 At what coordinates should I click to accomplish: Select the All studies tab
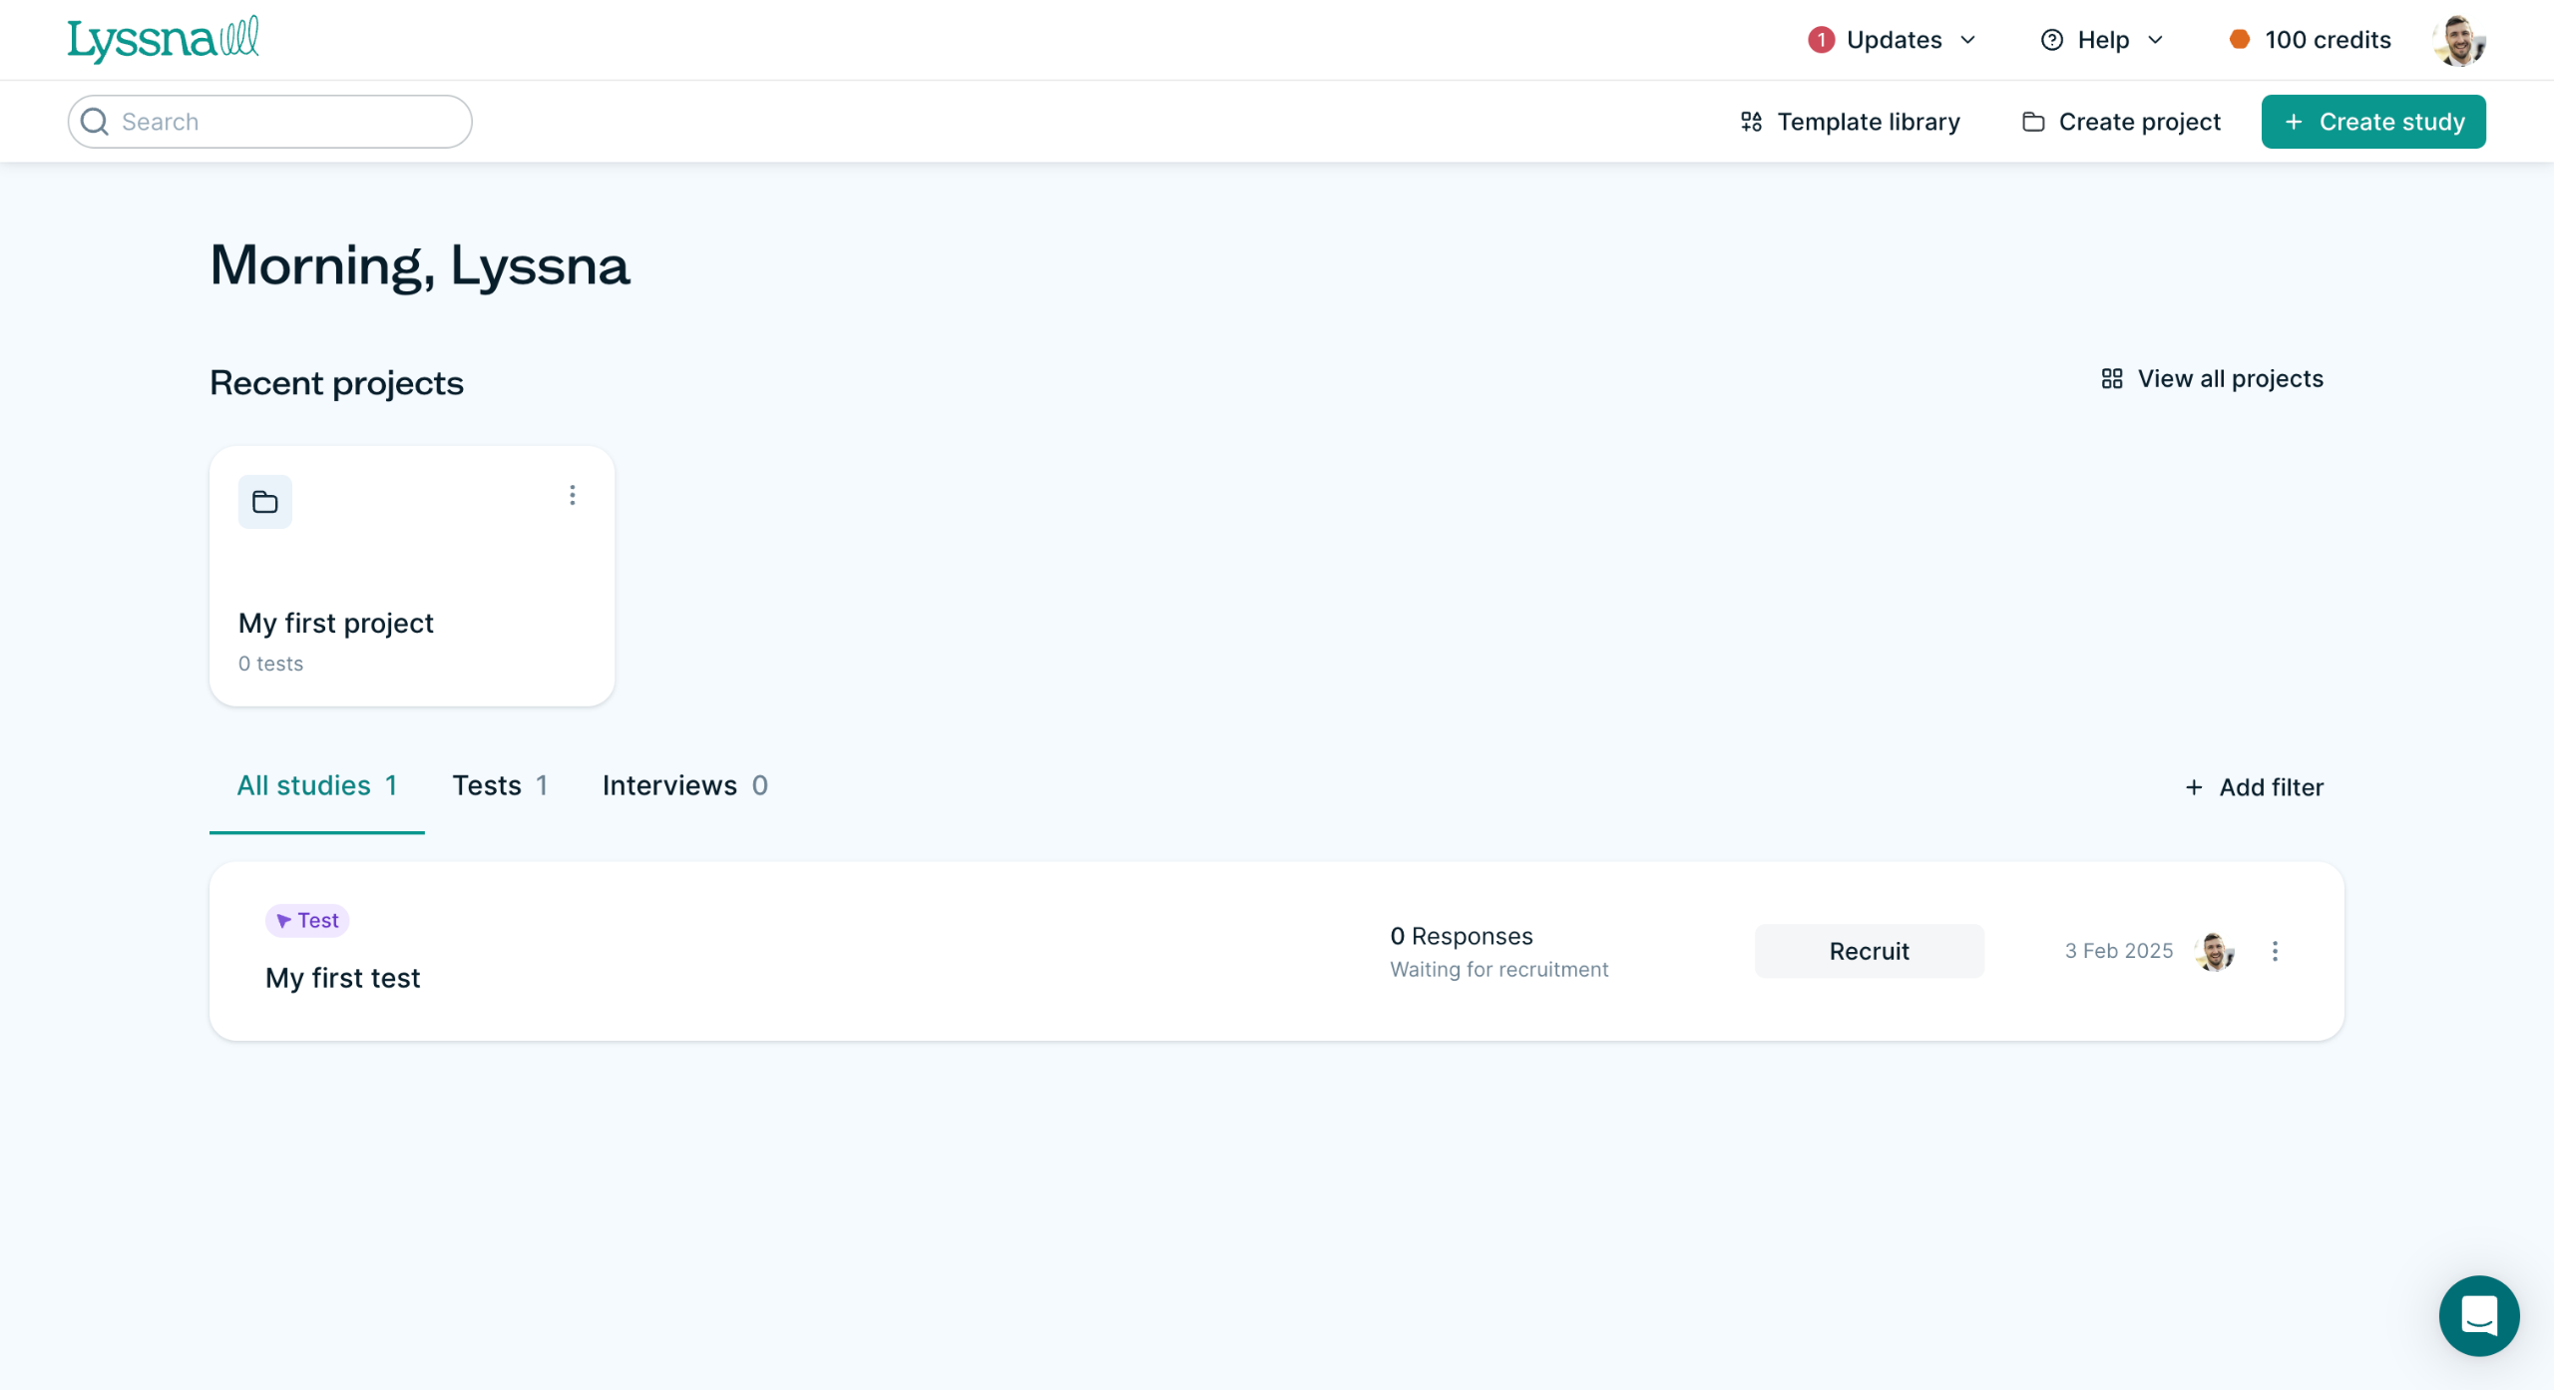pos(316,785)
